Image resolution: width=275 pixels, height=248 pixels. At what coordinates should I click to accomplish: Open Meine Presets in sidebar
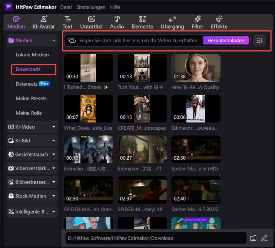point(31,98)
